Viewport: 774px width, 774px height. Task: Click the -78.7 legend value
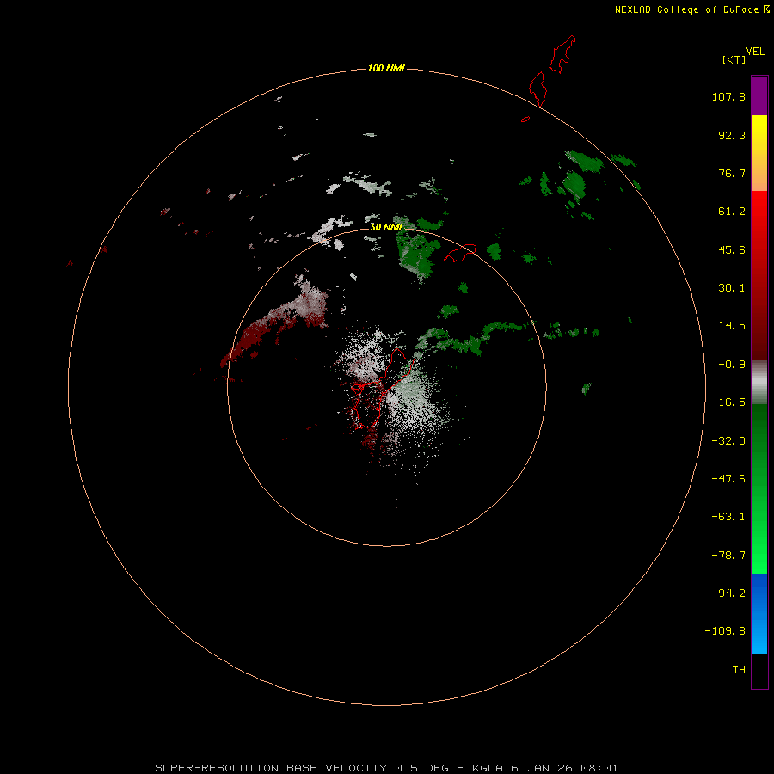pyautogui.click(x=728, y=556)
